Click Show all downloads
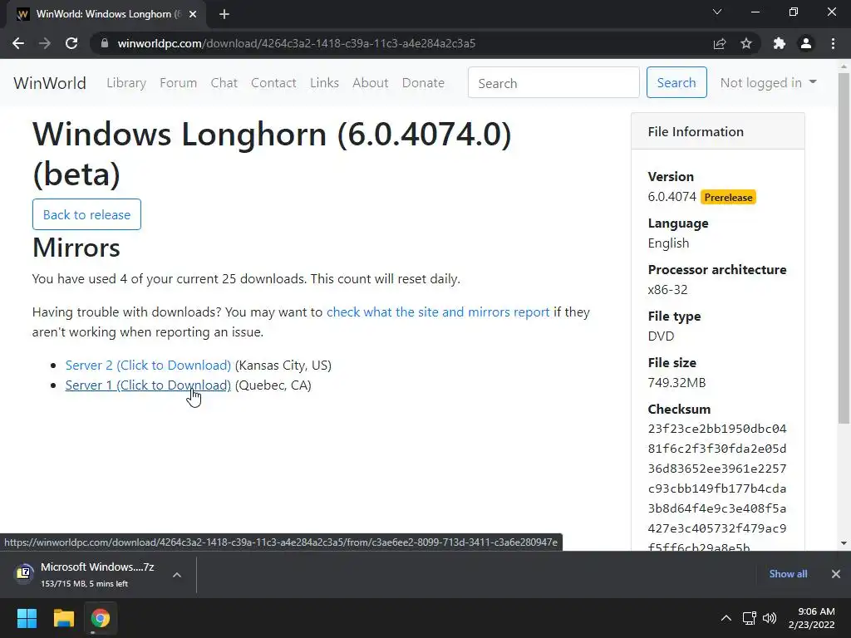This screenshot has width=851, height=638. click(x=788, y=574)
